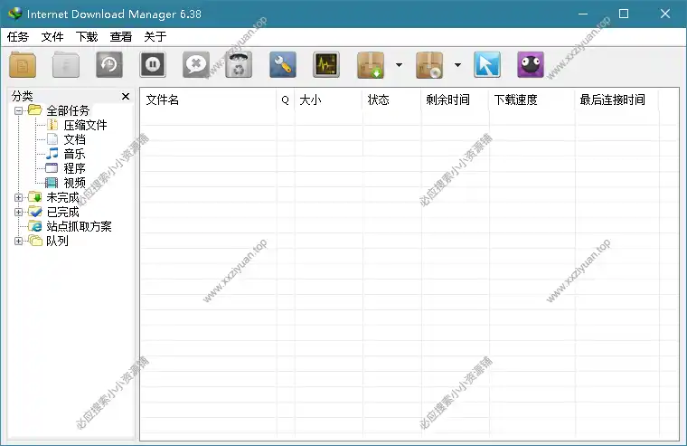The width and height of the screenshot is (687, 446).
Task: Select the 未完成 category
Action: [62, 197]
